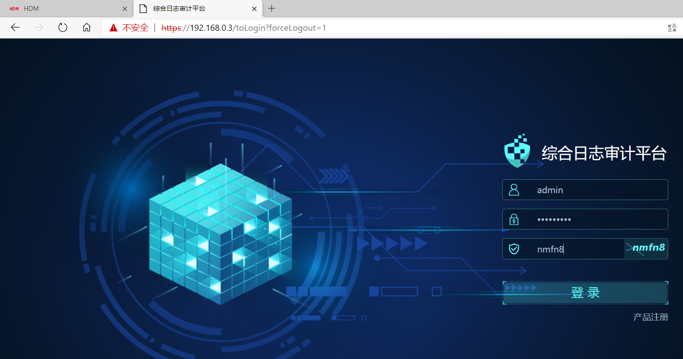Open the 产品注册 product registration link

coord(650,317)
